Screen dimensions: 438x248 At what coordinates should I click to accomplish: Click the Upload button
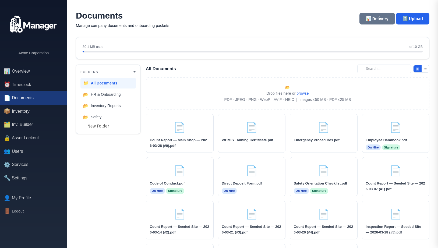pos(412,19)
